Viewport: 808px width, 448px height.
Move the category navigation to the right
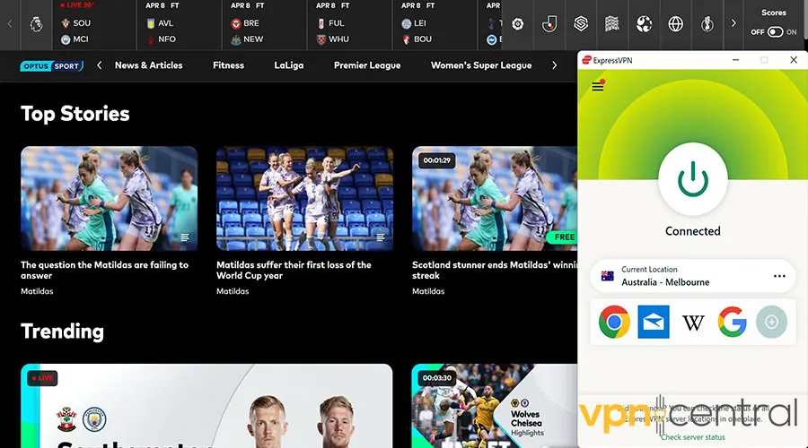pos(555,65)
